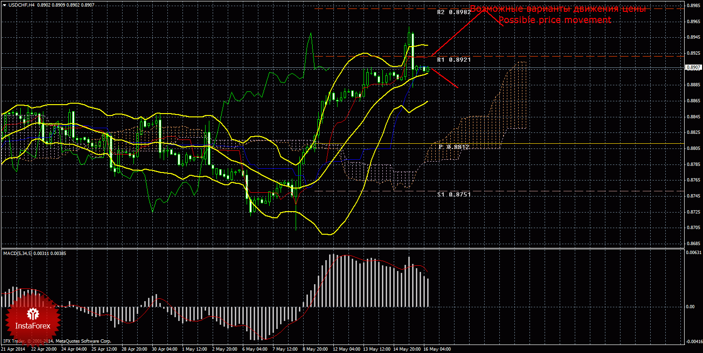Expand the trade panel arrow beside USDCHF,H4
703x353 pixels.
click(x=4, y=5)
